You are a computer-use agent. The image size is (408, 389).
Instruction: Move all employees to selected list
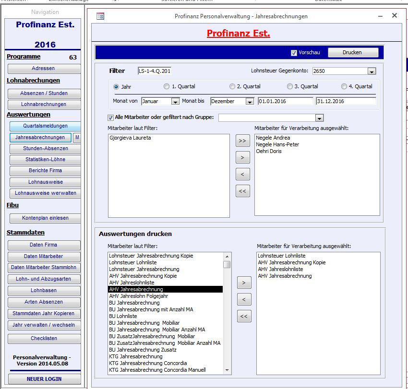click(x=242, y=141)
